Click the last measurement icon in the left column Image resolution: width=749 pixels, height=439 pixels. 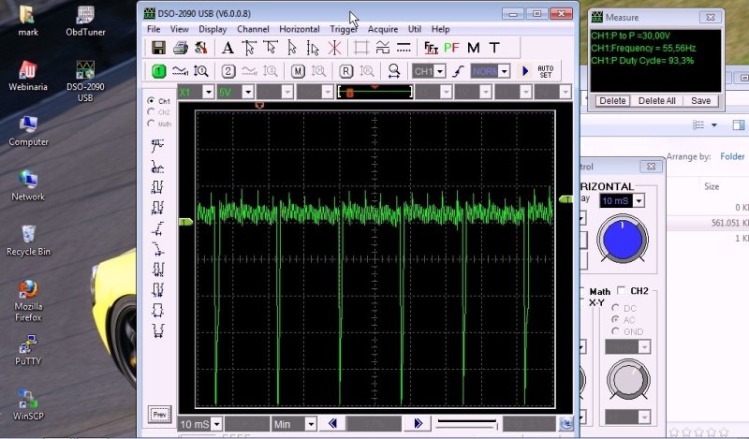click(x=157, y=329)
